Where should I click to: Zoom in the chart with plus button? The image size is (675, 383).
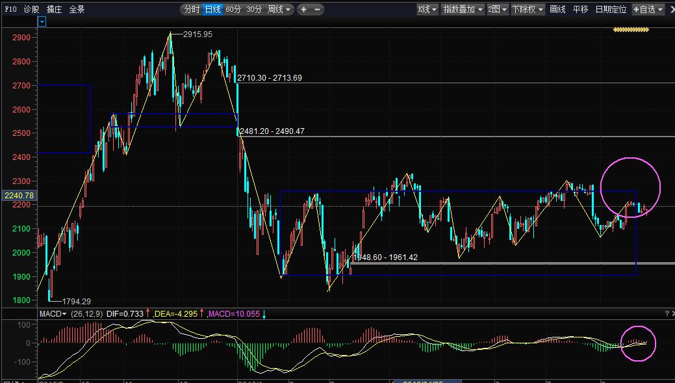[303, 9]
